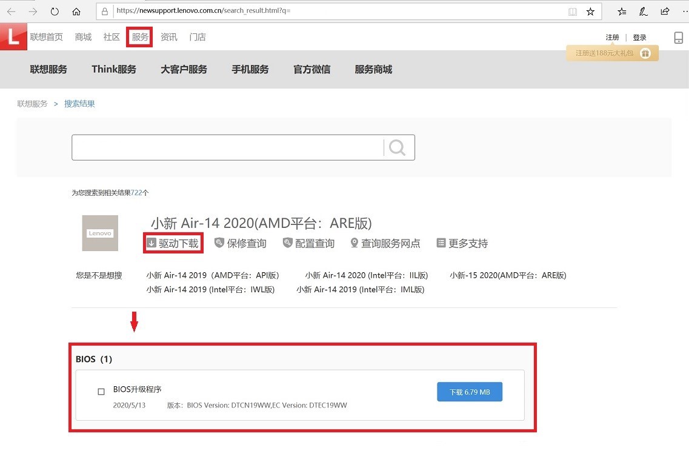Click the blue 下载 6.79 MB button
Screen dimensions: 689x459
(469, 392)
